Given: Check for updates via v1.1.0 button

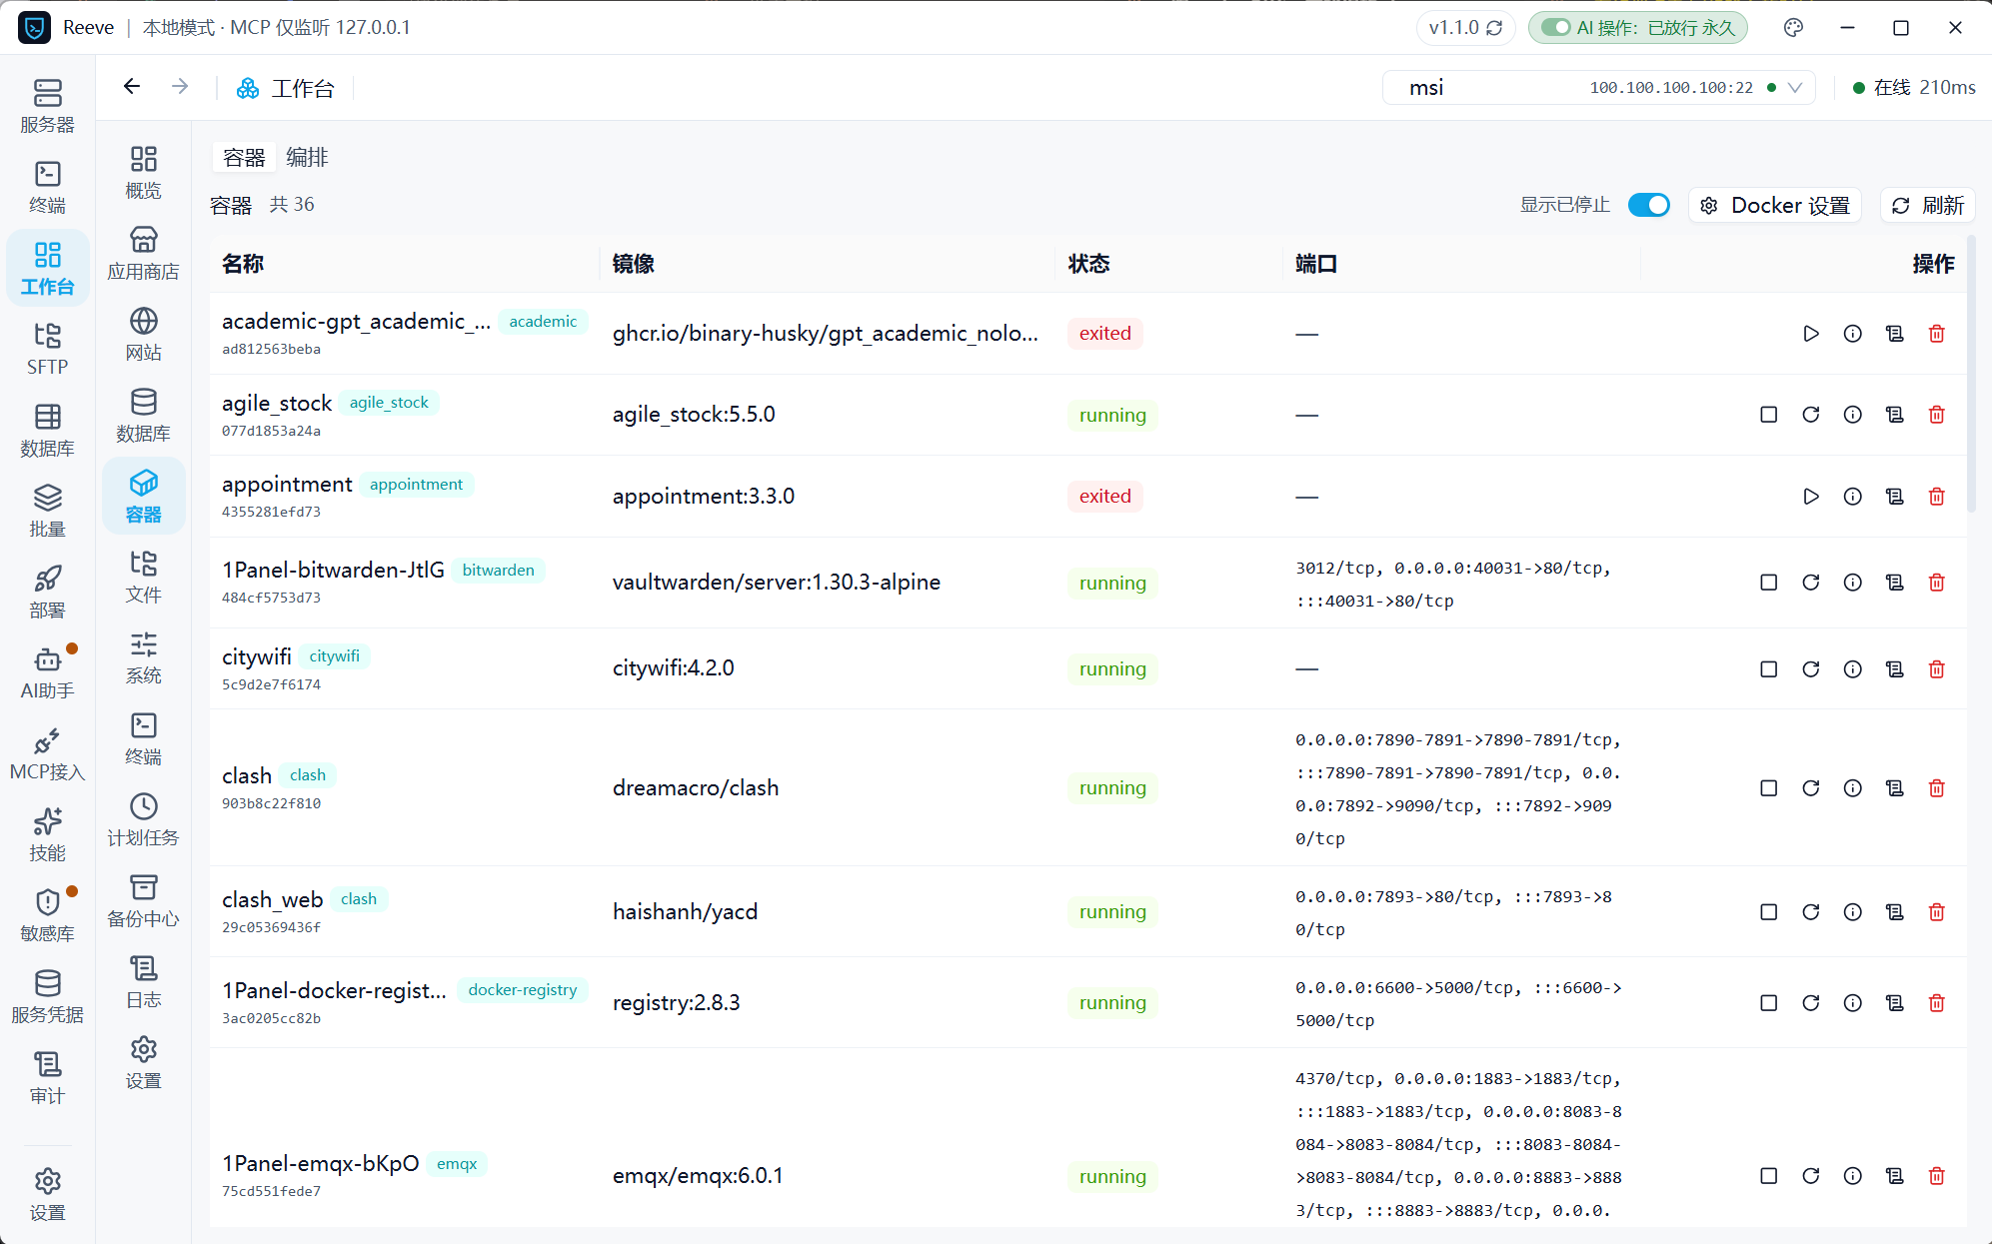Looking at the screenshot, I should click(1465, 28).
